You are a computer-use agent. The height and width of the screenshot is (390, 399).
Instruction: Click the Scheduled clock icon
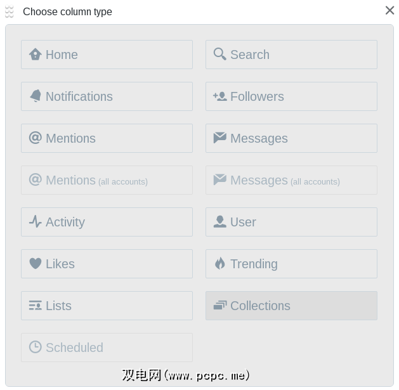36,347
